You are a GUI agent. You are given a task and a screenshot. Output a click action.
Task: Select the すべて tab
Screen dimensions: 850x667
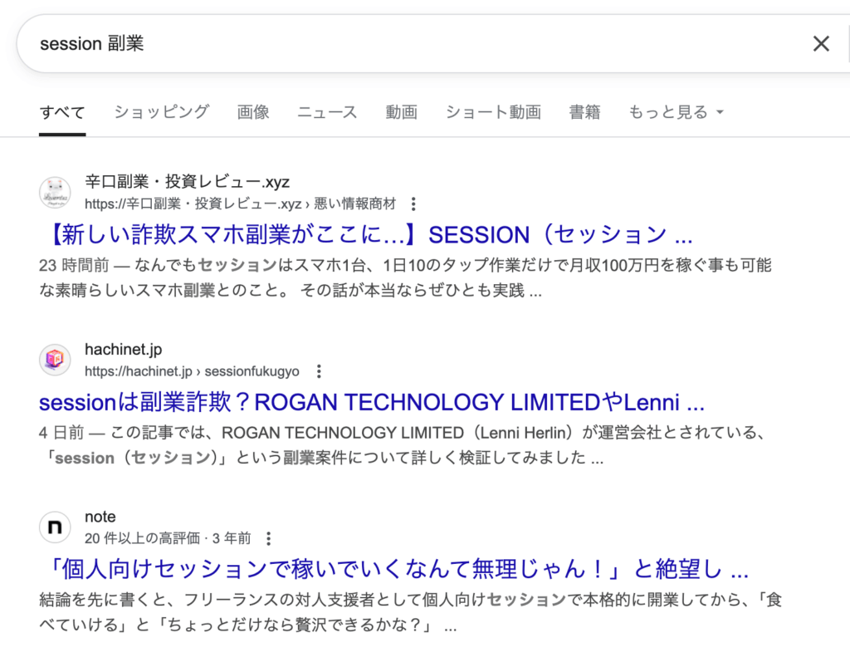tap(62, 112)
